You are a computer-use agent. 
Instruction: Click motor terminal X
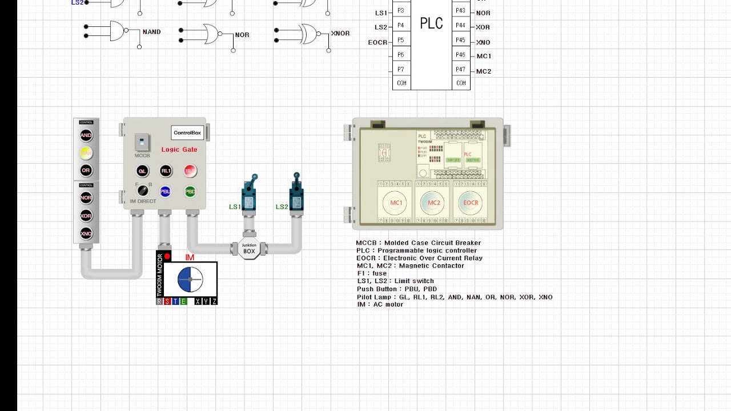click(198, 301)
